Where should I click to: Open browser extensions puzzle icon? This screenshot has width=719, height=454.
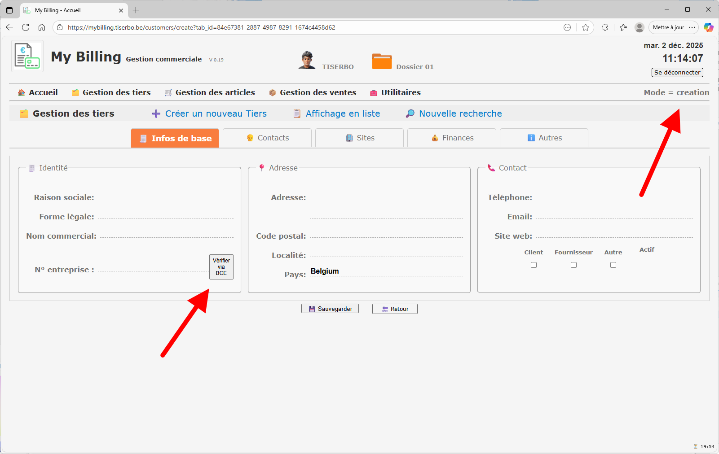pyautogui.click(x=605, y=27)
